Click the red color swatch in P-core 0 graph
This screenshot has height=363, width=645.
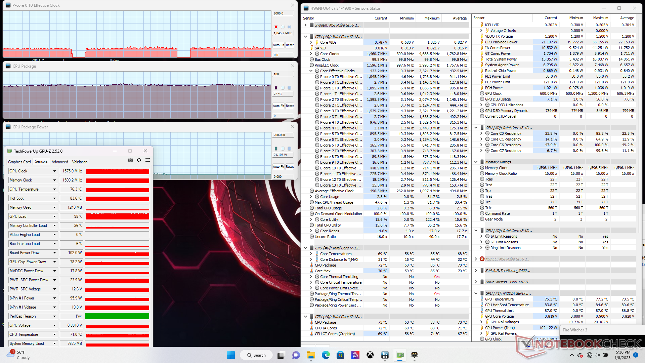click(276, 27)
